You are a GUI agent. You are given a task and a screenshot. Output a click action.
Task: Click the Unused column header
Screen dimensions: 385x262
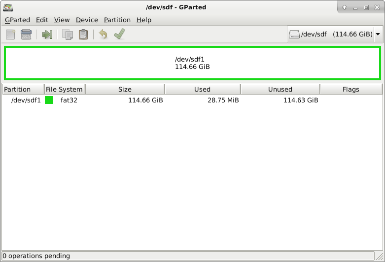[280, 89]
